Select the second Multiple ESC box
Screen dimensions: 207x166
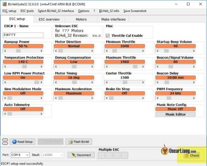[109, 155]
